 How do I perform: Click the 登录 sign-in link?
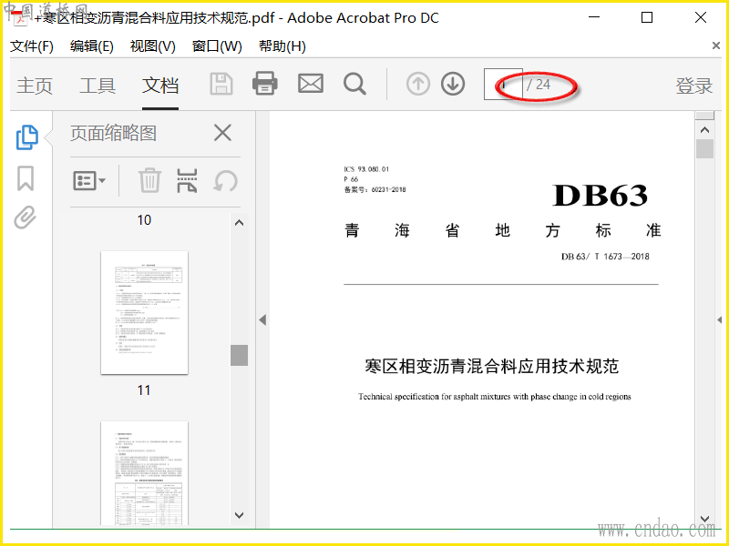[x=693, y=86]
